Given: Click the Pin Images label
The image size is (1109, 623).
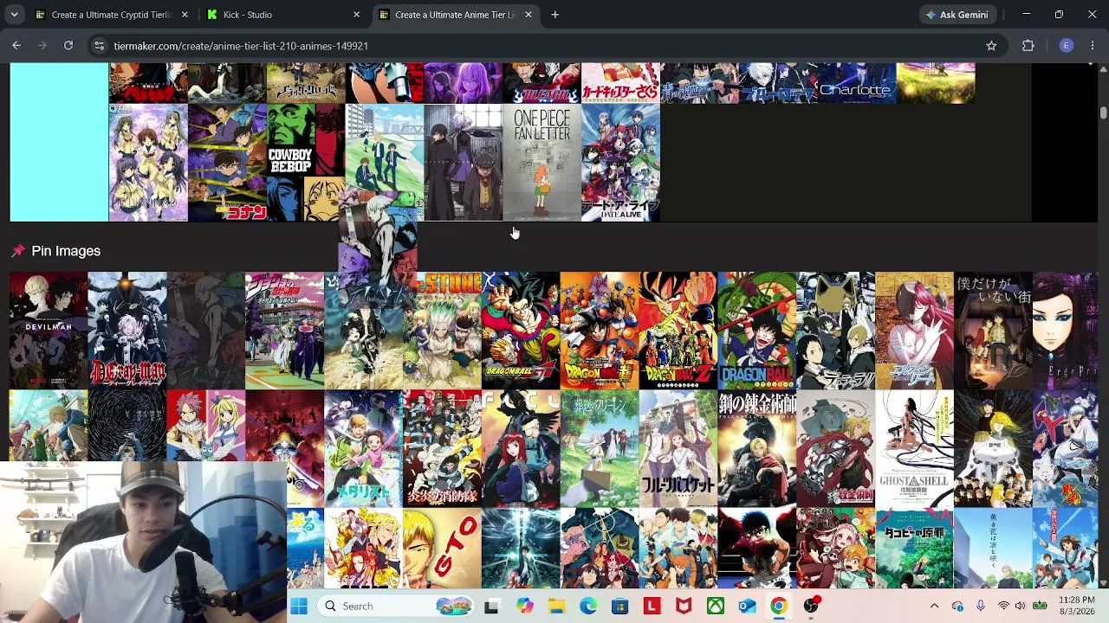Looking at the screenshot, I should click(x=66, y=251).
